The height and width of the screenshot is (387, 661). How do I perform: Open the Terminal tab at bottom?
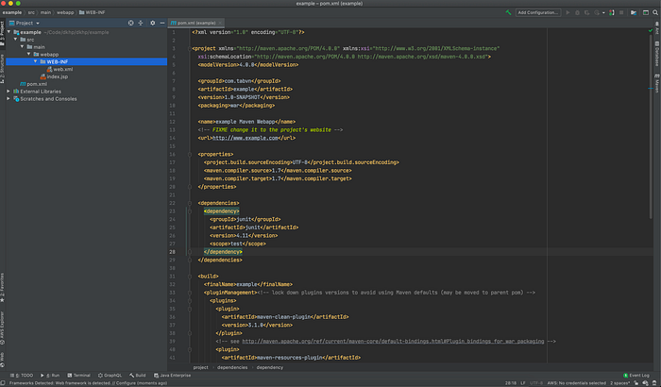pos(79,375)
